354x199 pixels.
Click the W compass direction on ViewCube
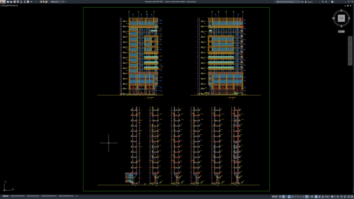[334, 18]
